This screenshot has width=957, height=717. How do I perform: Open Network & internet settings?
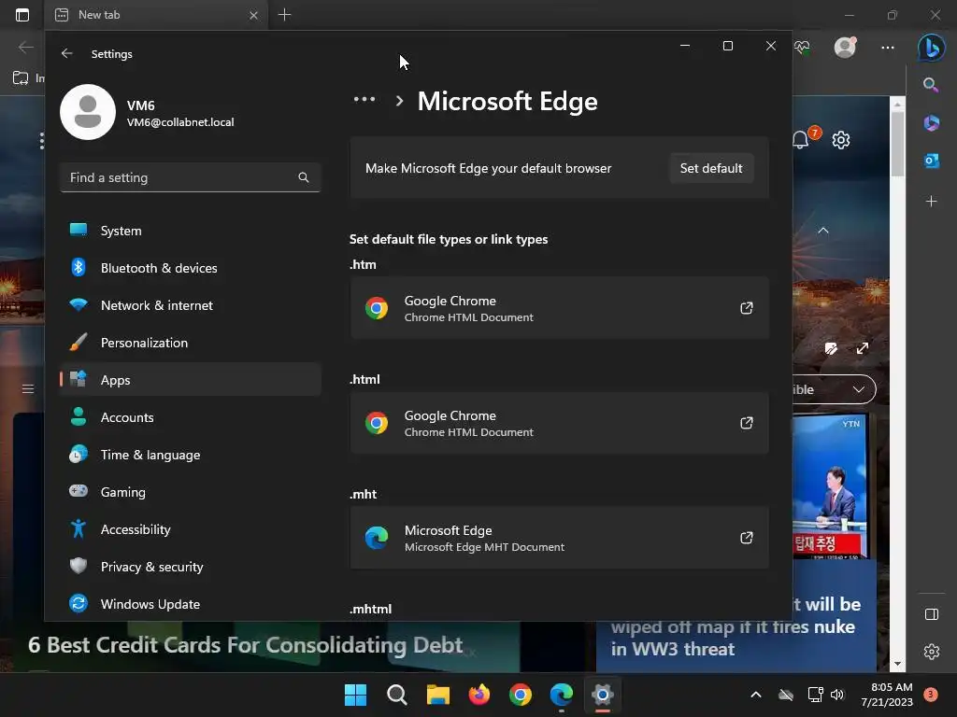(x=191, y=305)
